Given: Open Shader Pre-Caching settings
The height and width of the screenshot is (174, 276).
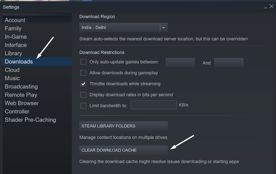Looking at the screenshot, I should 30,120.
